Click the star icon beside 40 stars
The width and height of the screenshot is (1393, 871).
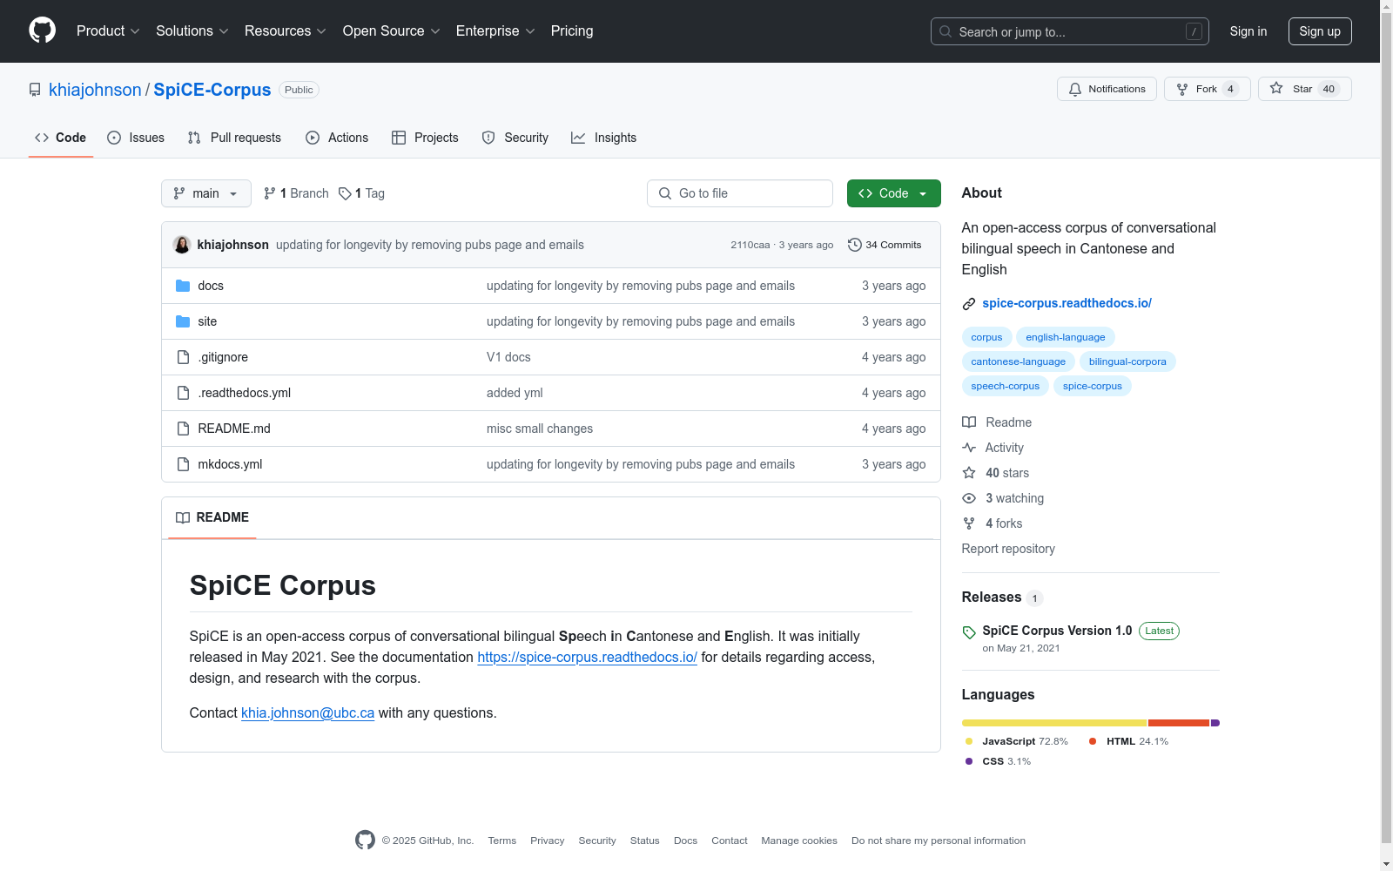click(x=969, y=473)
